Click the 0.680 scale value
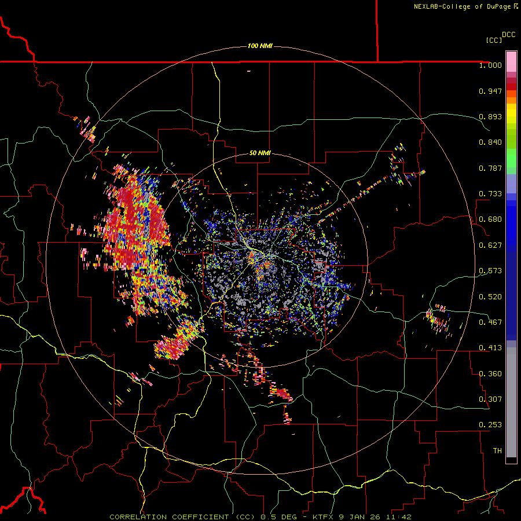The height and width of the screenshot is (521, 521). 490,219
